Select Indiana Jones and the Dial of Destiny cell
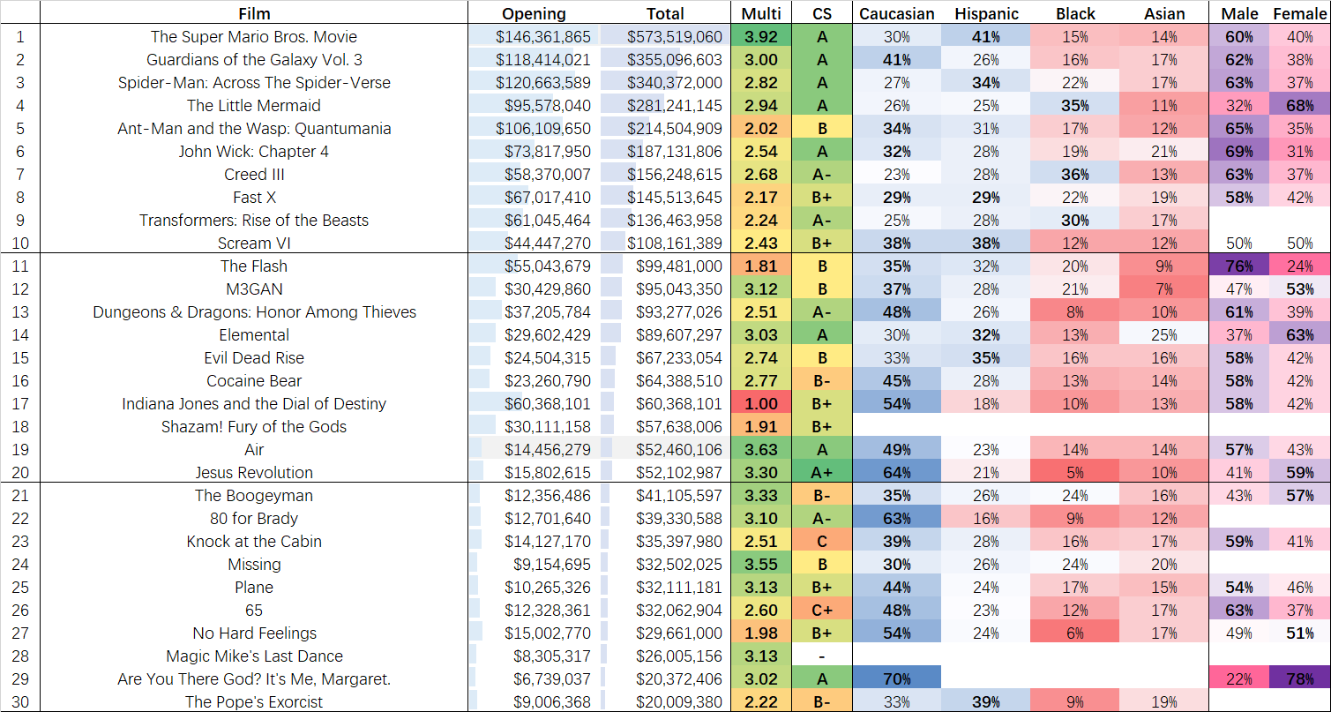Viewport: 1331px width, 712px height. (254, 404)
